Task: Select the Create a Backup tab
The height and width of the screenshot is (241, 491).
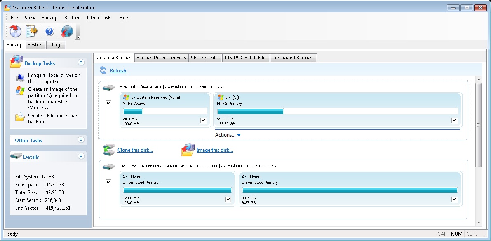Action: (114, 58)
